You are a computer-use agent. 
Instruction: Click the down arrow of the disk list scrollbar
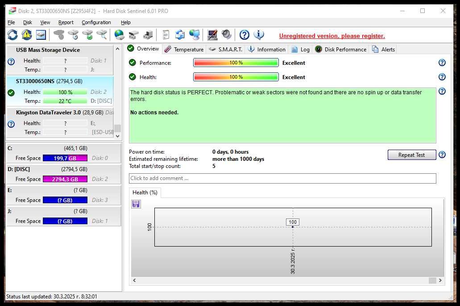coord(118,136)
